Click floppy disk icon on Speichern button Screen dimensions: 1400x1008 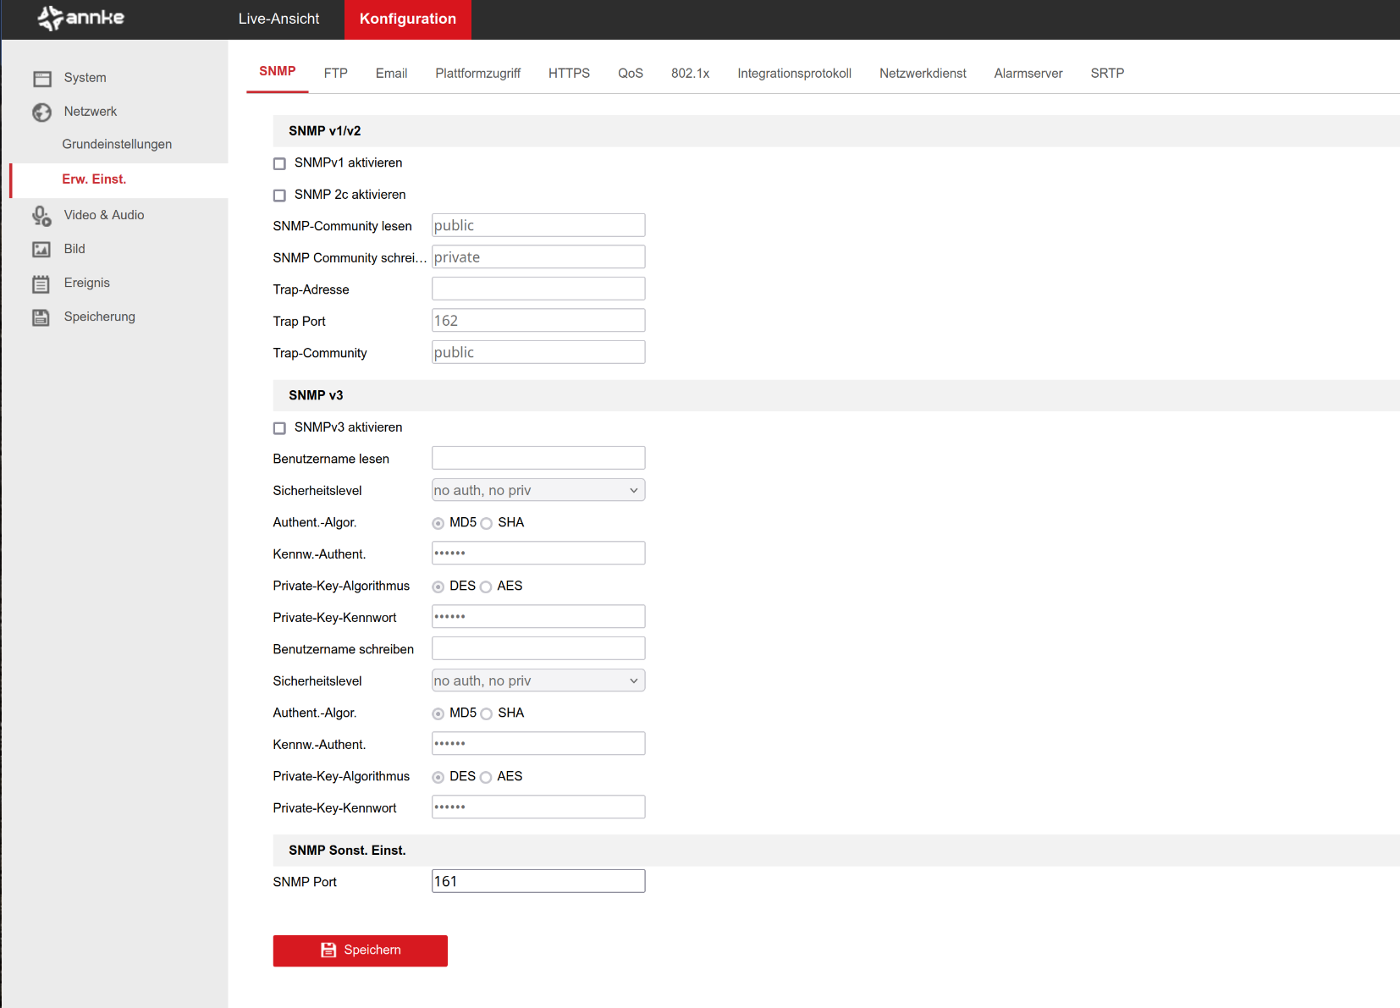[x=328, y=950]
